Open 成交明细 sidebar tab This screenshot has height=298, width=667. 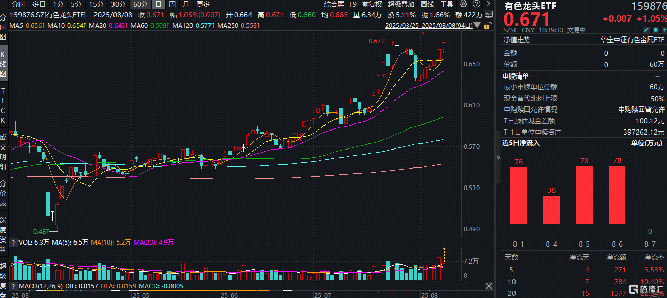(x=4, y=152)
